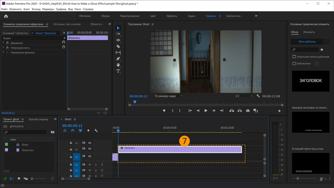The image size is (334, 188).
Task: Open the program monitor Settings wrench
Action: pyautogui.click(x=258, y=96)
